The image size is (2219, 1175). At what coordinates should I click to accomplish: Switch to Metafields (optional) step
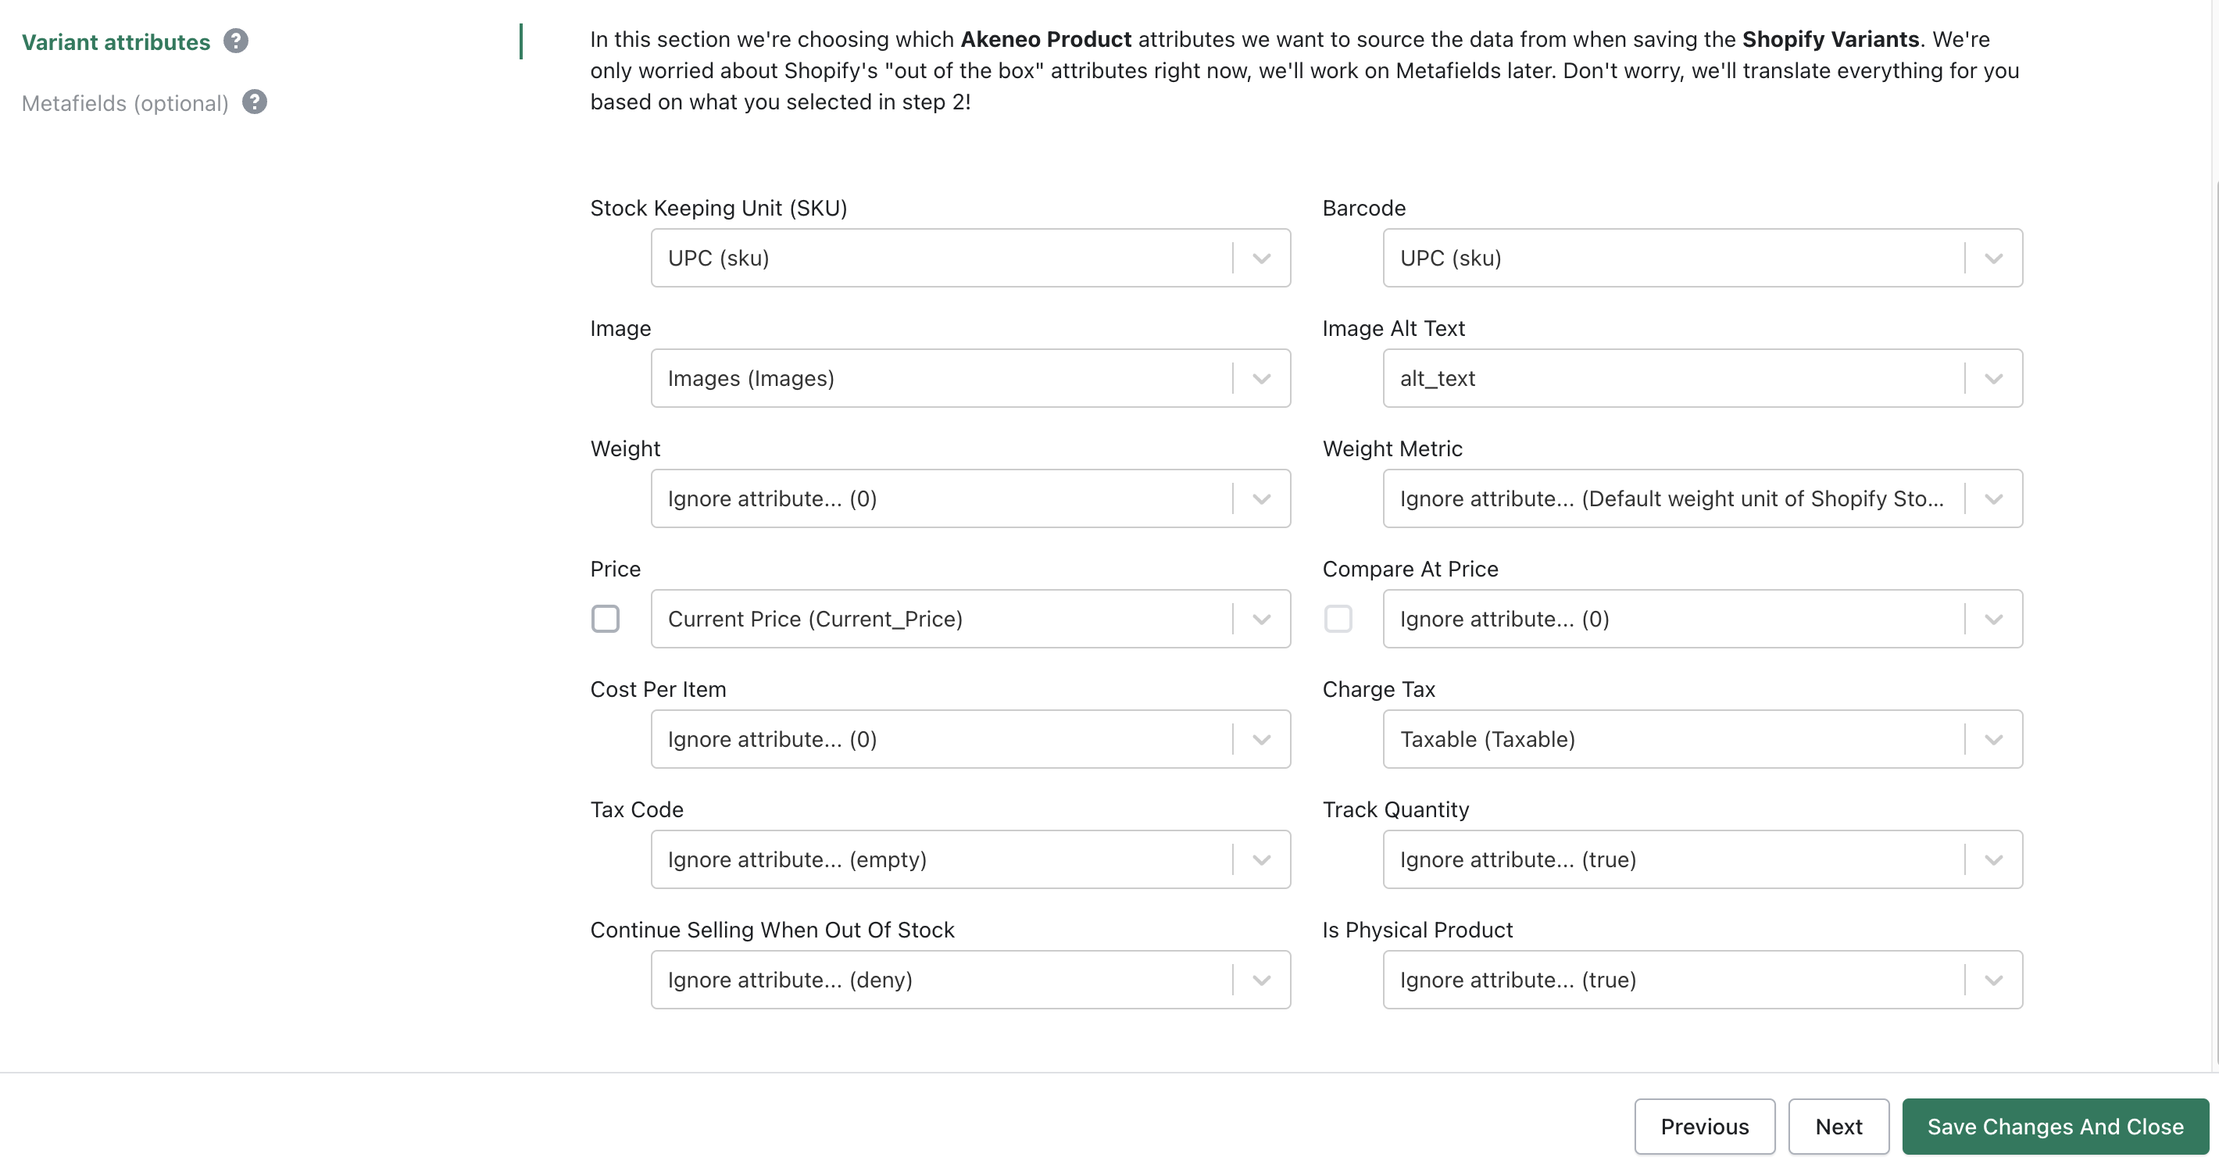[x=126, y=103]
